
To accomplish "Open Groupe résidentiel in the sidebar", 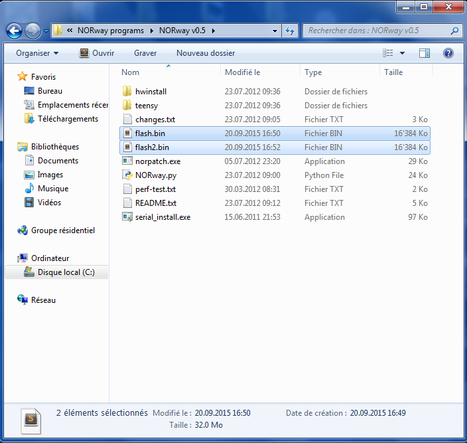I will tap(63, 230).
